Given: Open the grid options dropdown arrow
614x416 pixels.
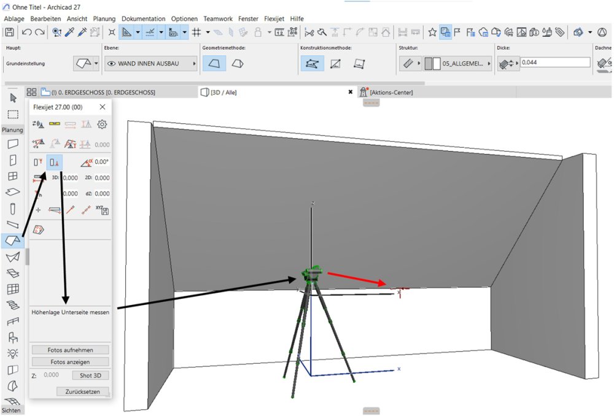Looking at the screenshot, I should pyautogui.click(x=208, y=32).
